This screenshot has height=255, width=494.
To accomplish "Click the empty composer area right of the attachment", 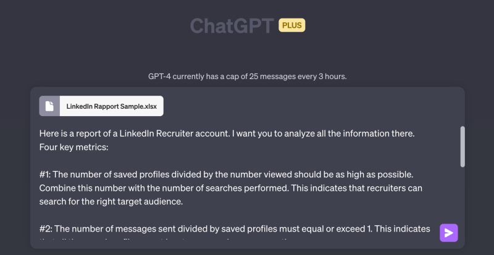I will (311, 106).
